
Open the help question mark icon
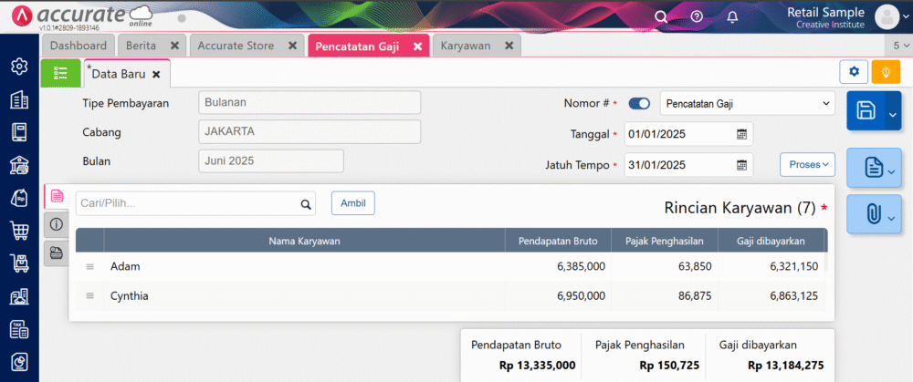[x=697, y=16]
